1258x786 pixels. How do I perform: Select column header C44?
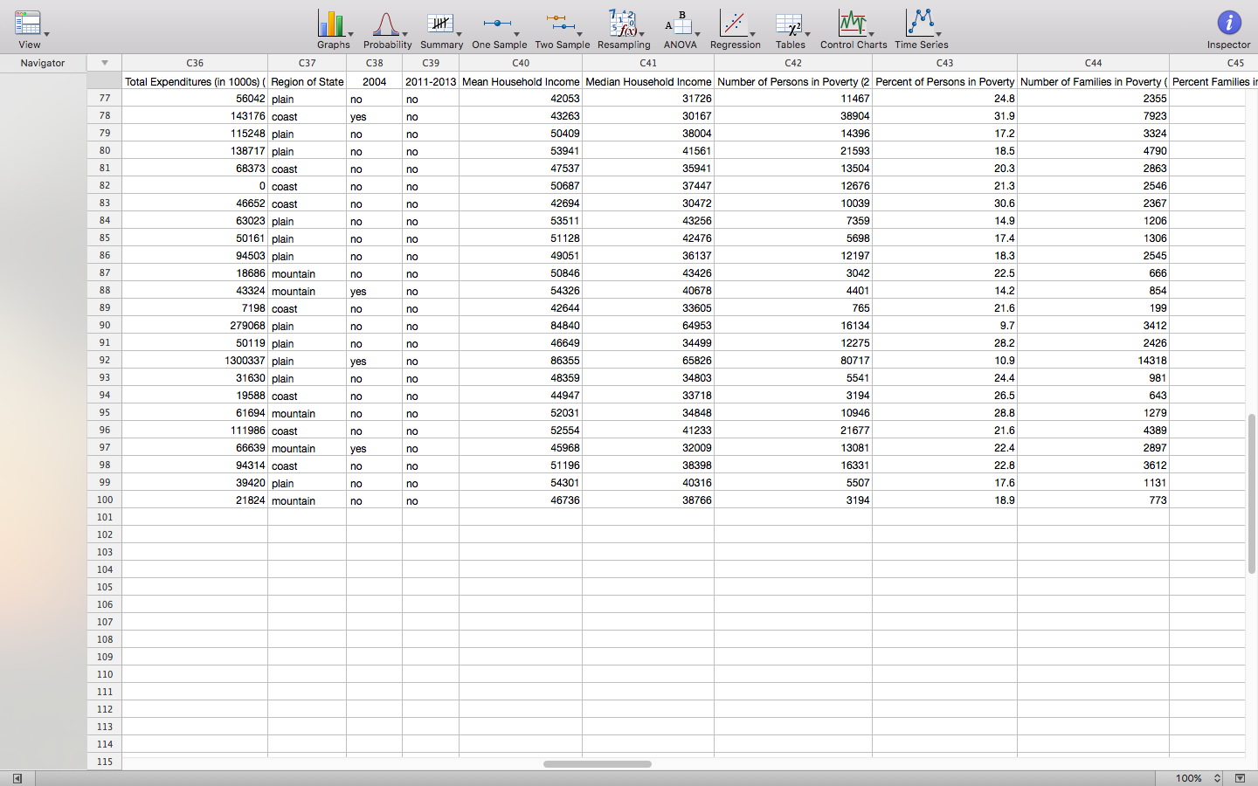click(x=1094, y=63)
